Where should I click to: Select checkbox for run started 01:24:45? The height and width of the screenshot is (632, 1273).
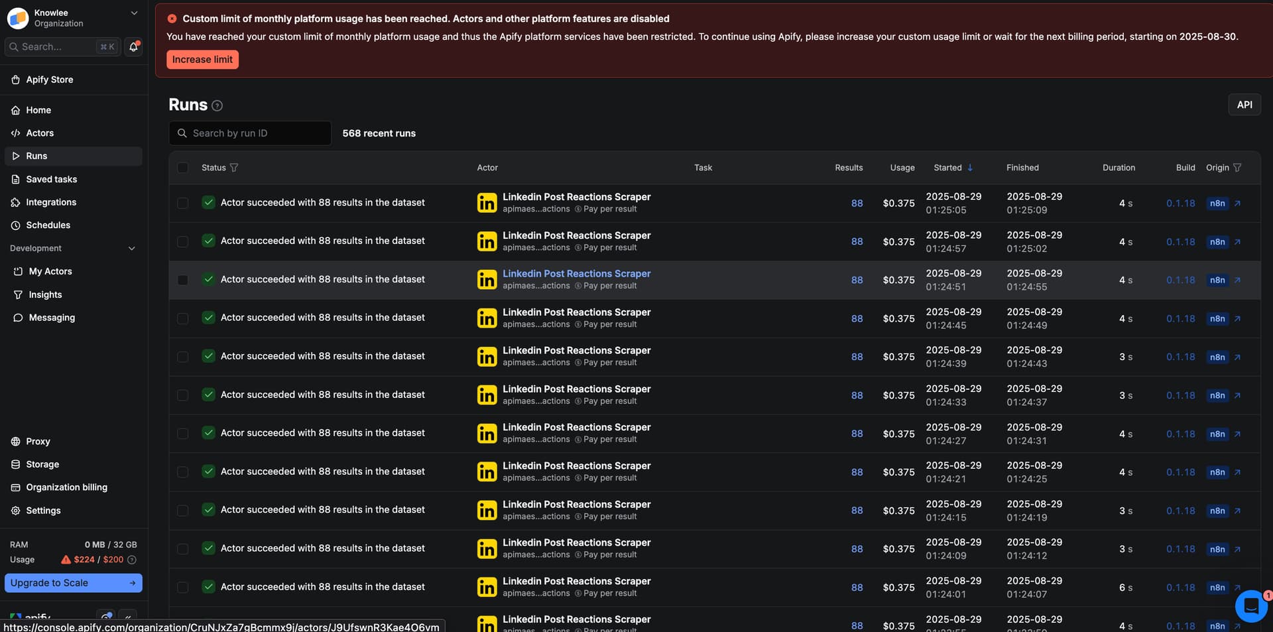coord(182,318)
